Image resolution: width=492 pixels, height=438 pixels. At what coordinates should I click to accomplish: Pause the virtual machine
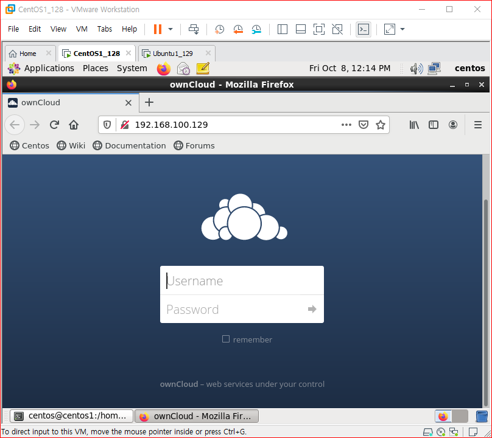coord(158,29)
